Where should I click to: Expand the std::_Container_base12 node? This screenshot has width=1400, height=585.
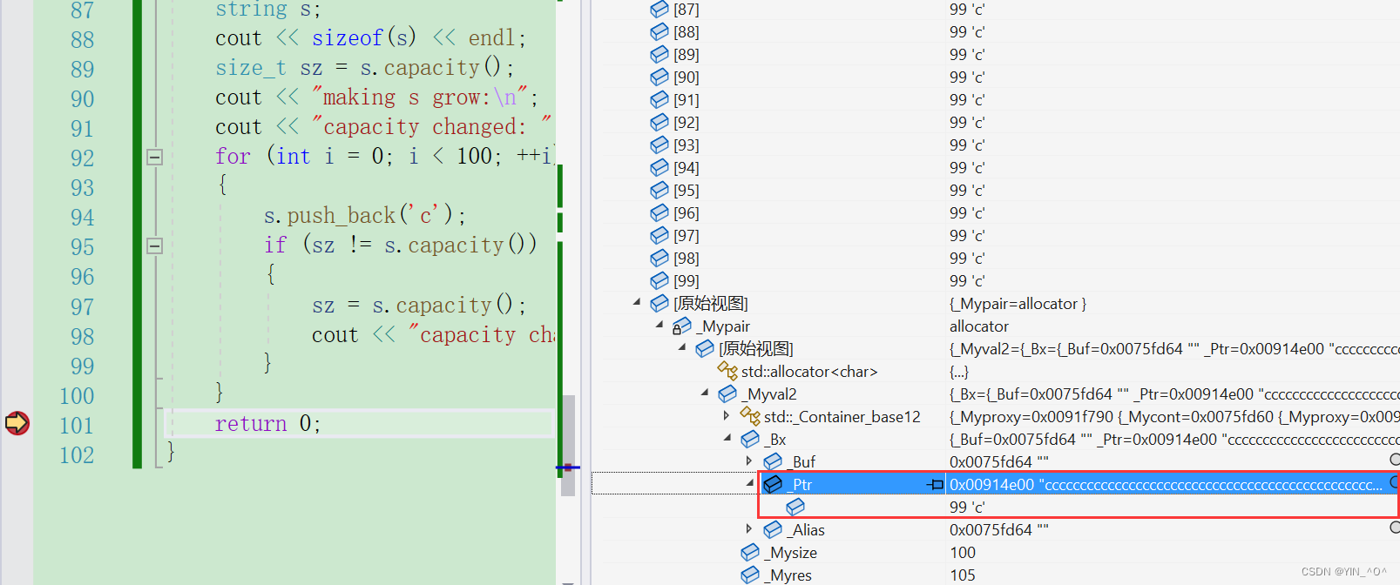point(727,416)
